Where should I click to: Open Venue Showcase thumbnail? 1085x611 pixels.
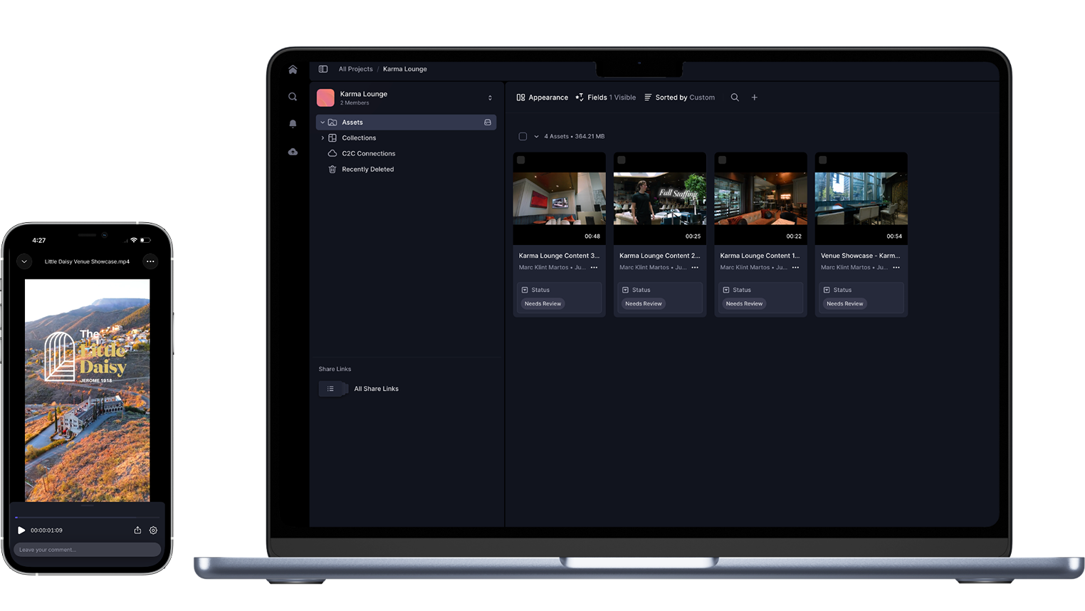coord(861,199)
